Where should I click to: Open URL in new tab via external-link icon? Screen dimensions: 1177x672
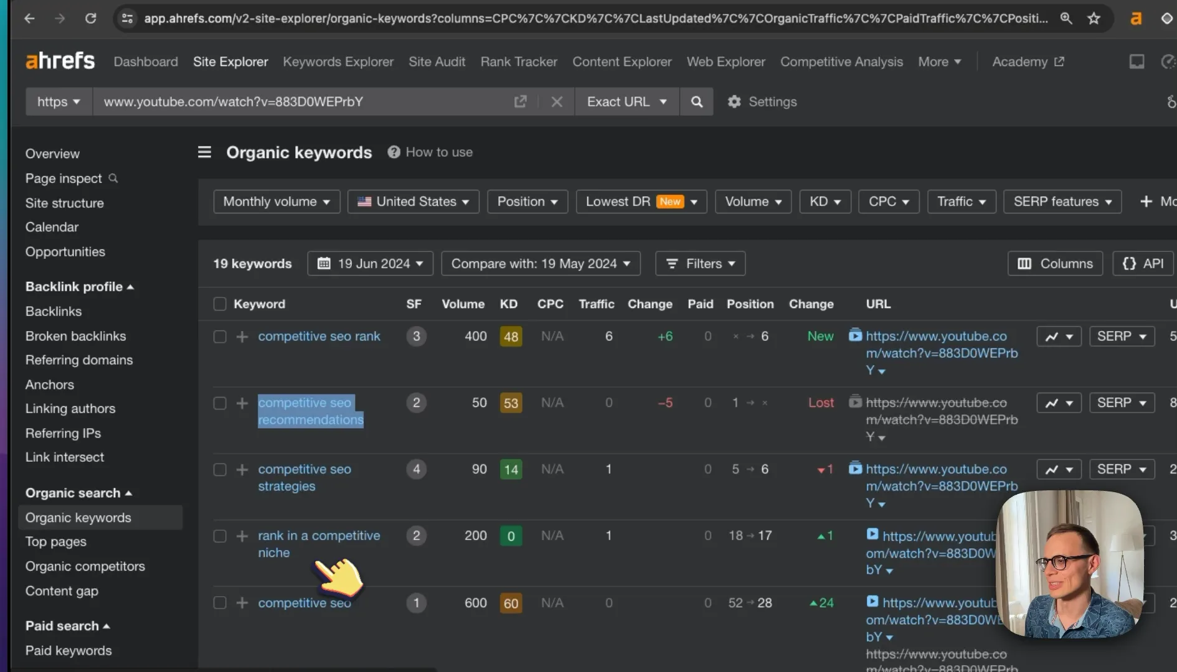[x=521, y=101]
